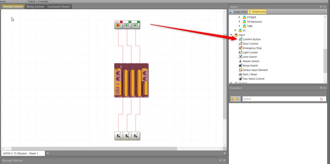Viewport: 330px width, 164px height.
Task: Select the Mode Switch library item
Action: coord(250,65)
